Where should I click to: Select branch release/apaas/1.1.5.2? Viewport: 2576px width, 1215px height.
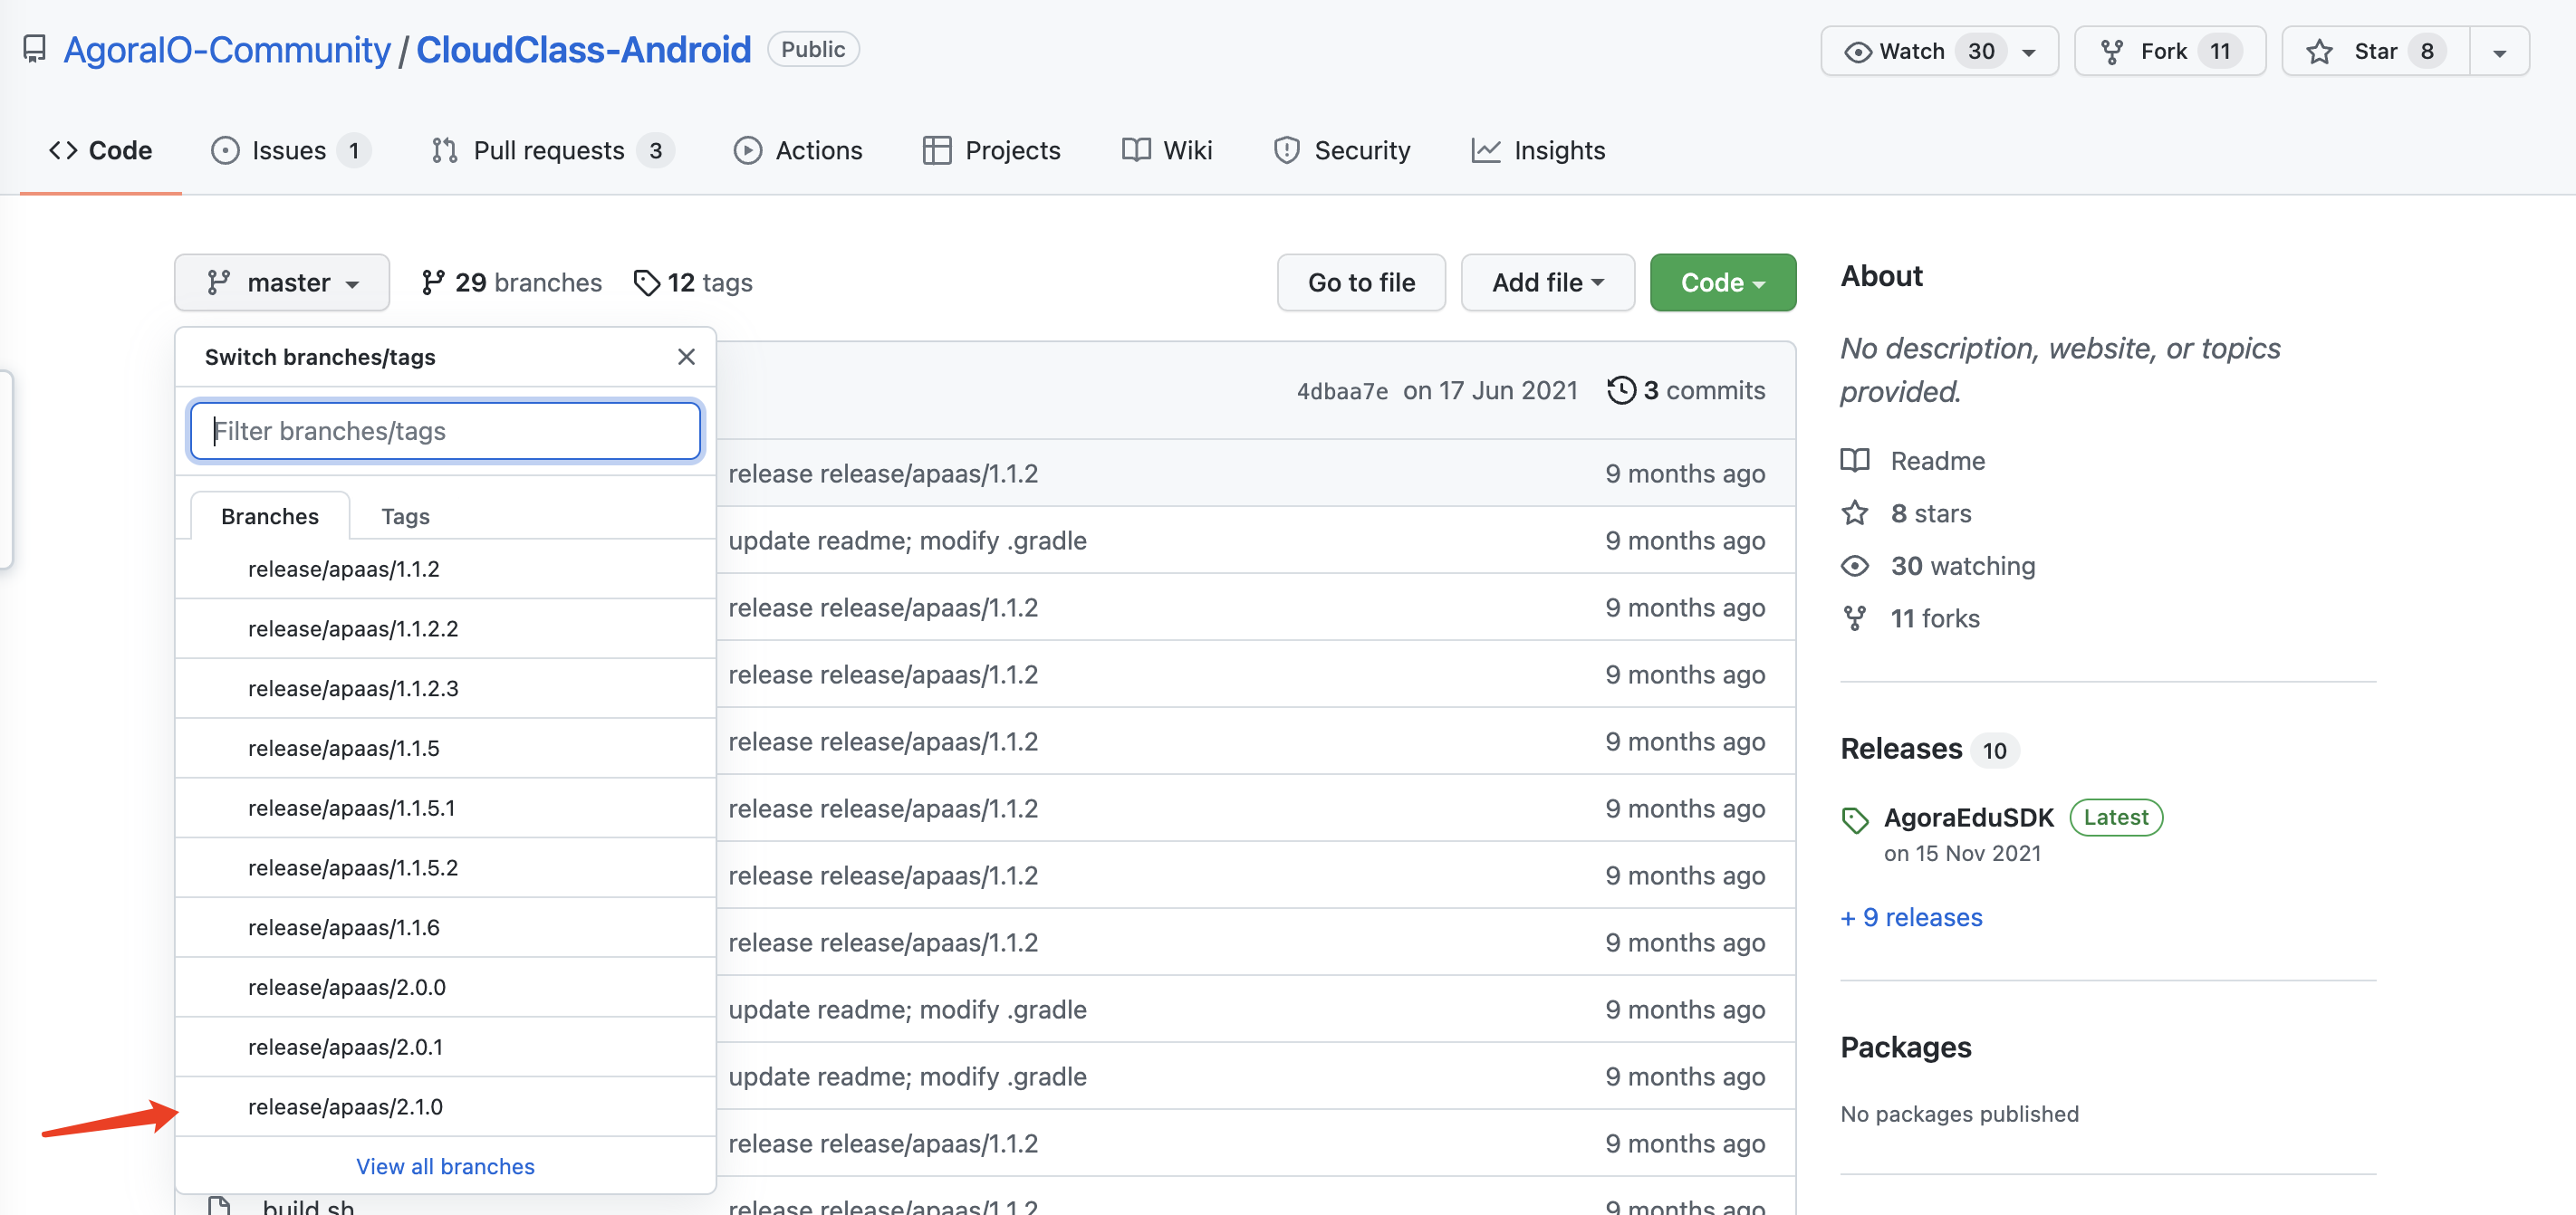(x=445, y=868)
